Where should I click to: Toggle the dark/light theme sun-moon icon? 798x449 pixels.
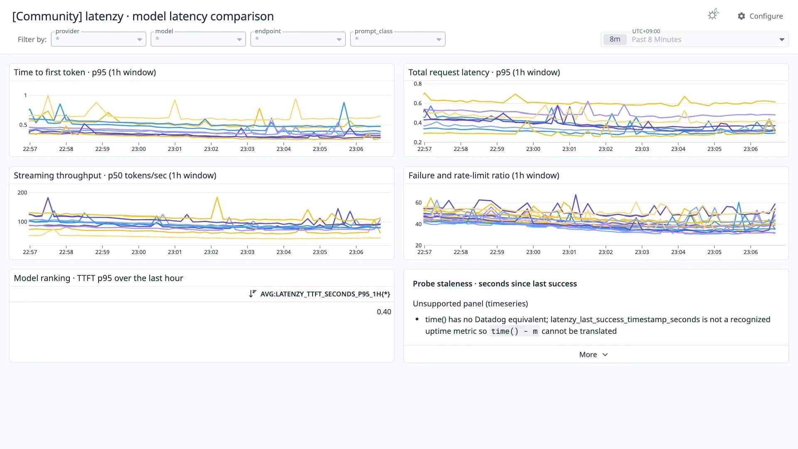(713, 15)
